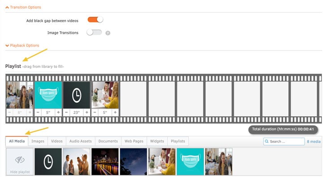Select the face mask playlist item
This screenshot has width=325, height=177.
click(48, 95)
